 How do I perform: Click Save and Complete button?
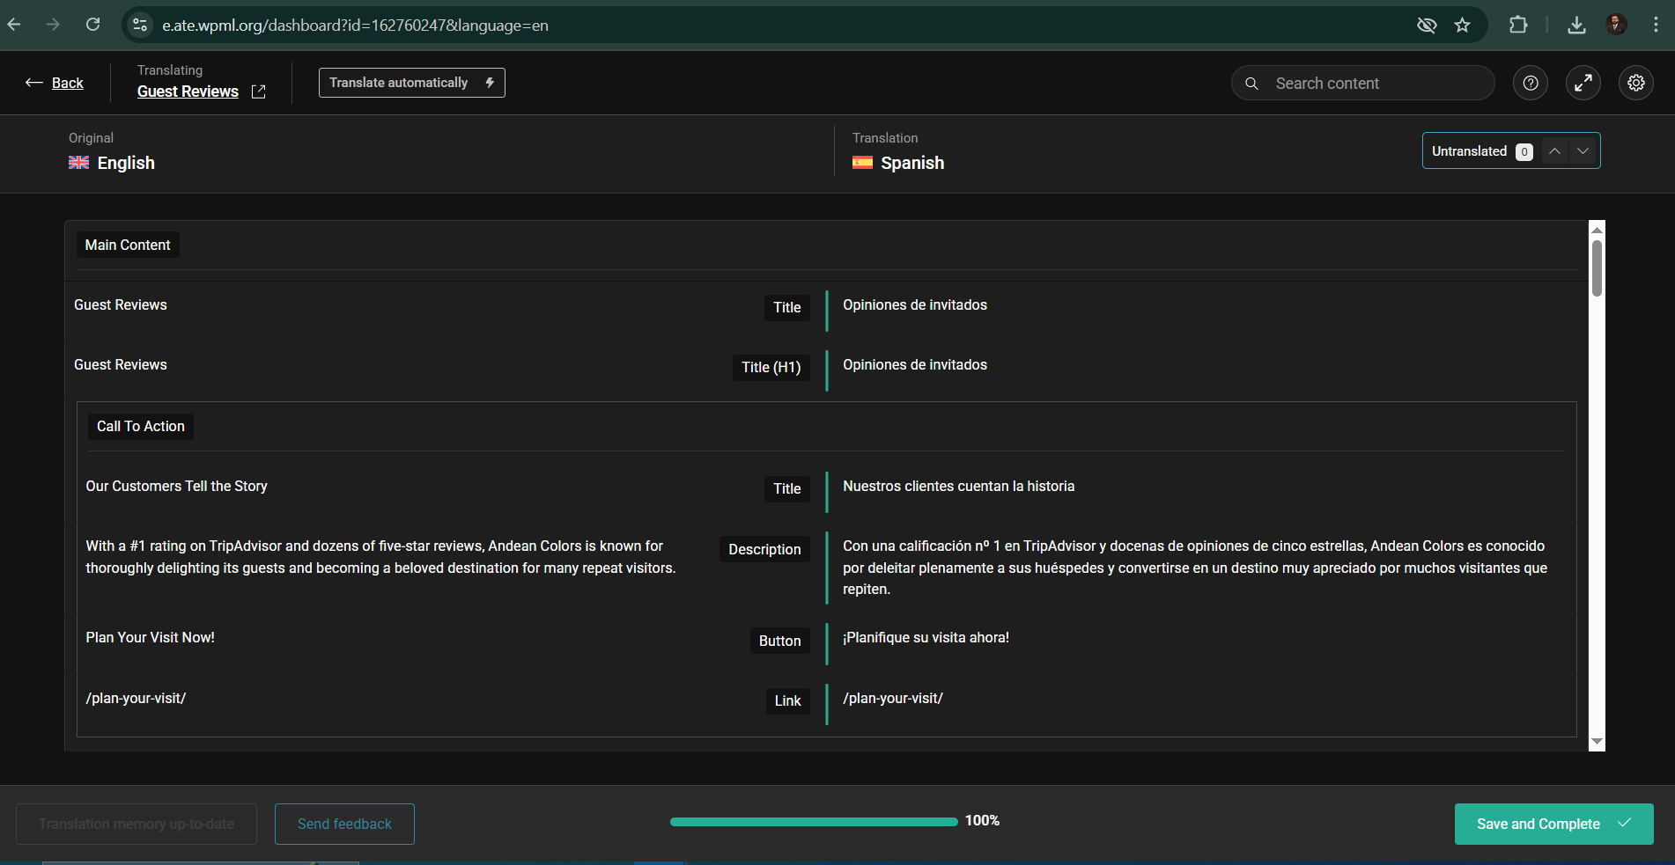[1553, 824]
